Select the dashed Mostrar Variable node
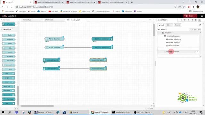The height and width of the screenshot is (115, 205). (98, 60)
